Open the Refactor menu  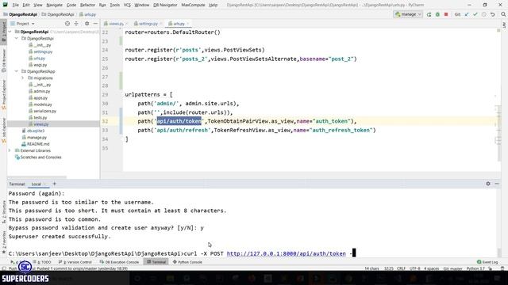pos(88,6)
